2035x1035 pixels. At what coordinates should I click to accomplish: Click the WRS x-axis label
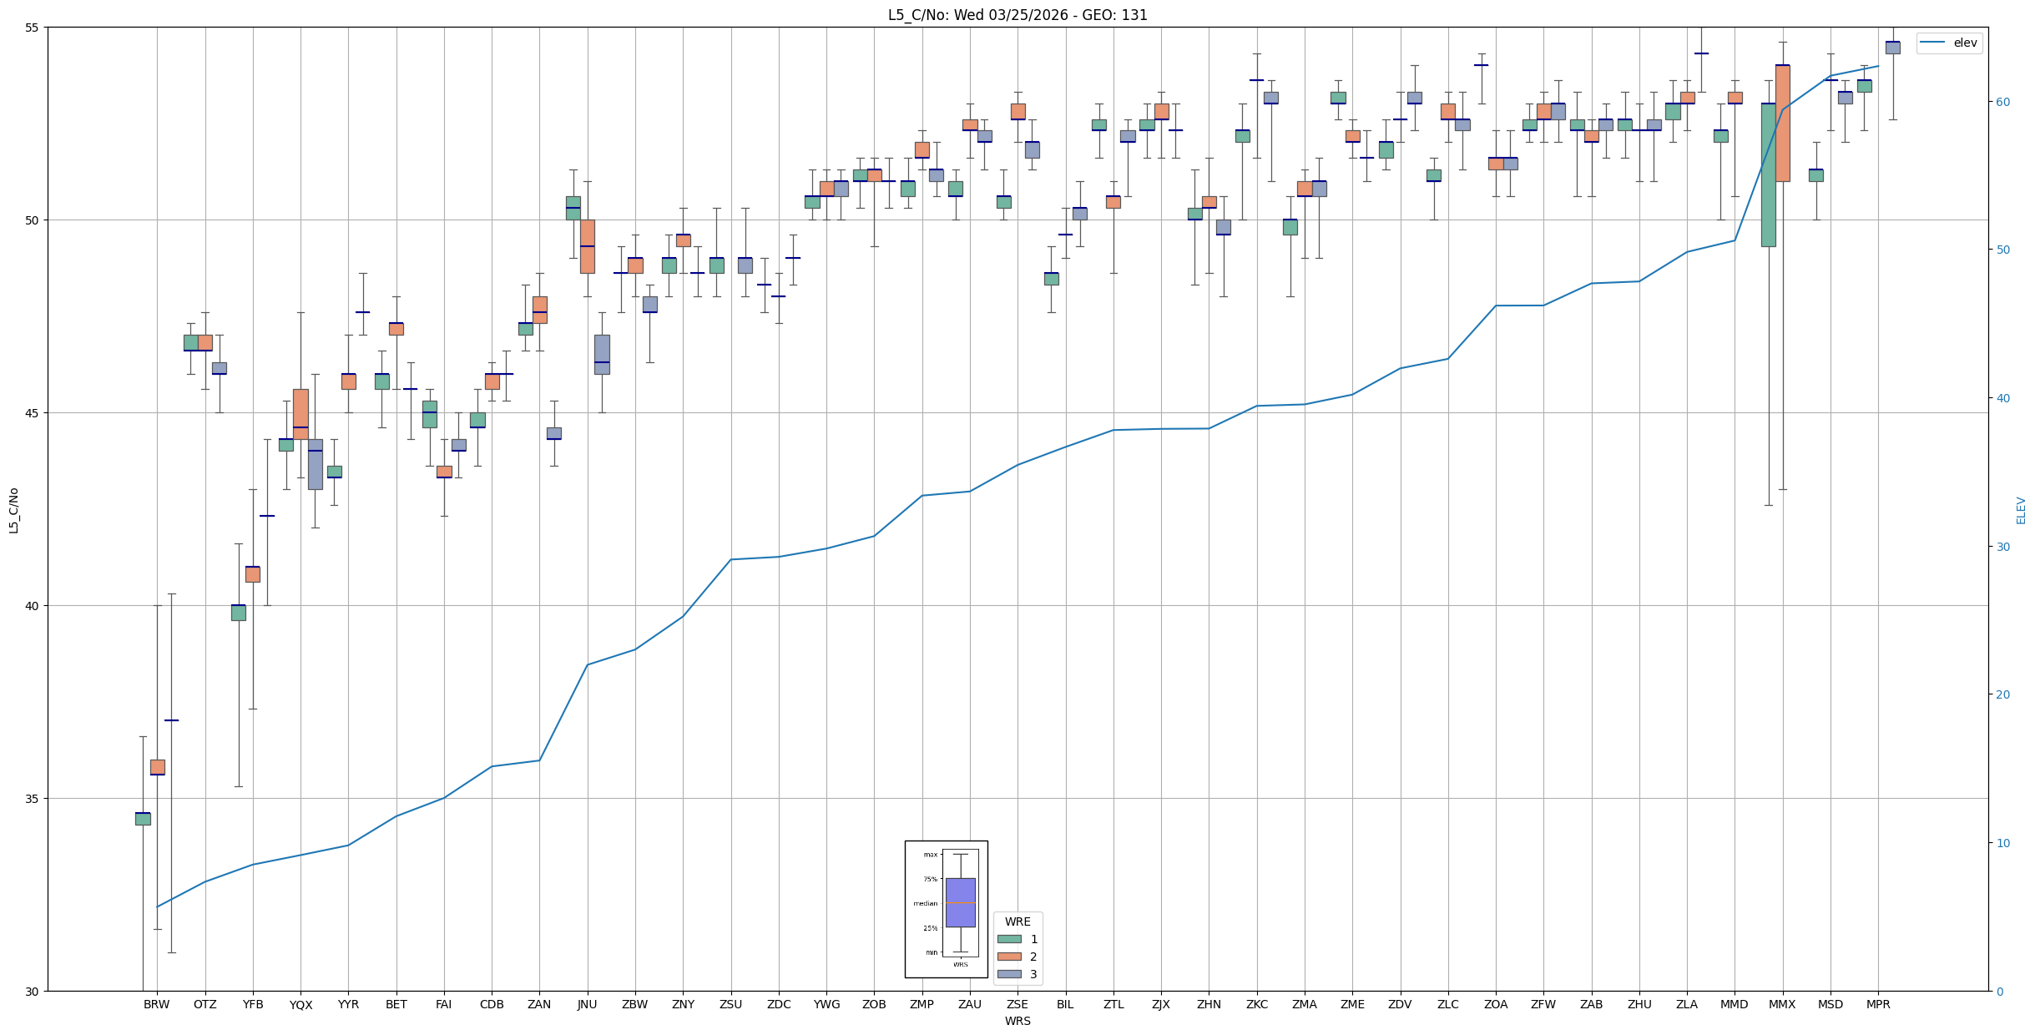coord(1017,1021)
